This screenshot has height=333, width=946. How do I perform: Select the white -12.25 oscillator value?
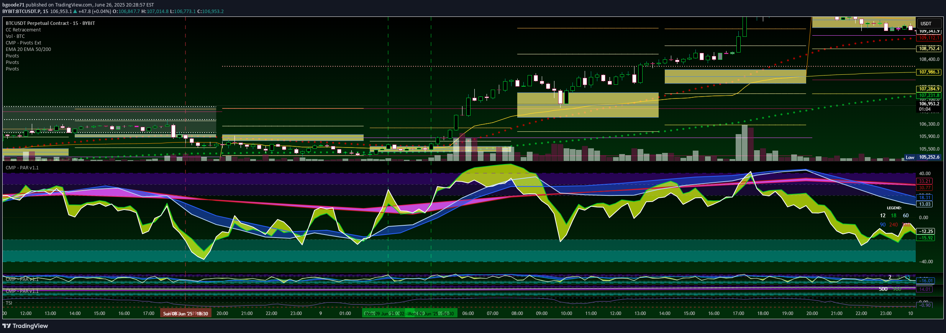pos(925,231)
